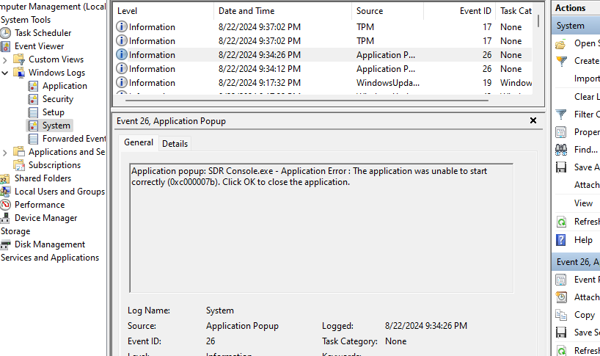Viewport: 600px width, 356px height.
Task: Click the Device Manager icon
Action: coord(5,218)
